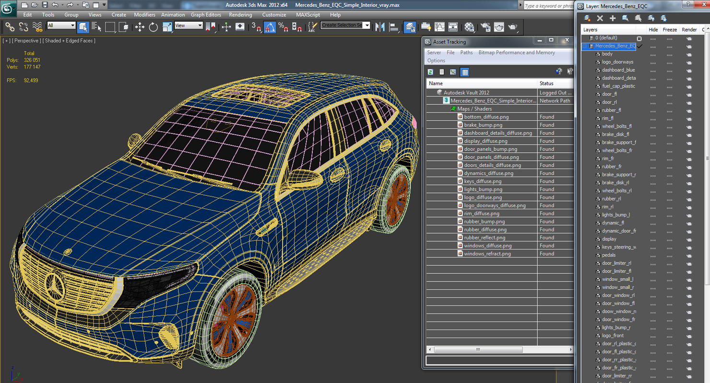Click Options in Asset Tracking window
Image resolution: width=710 pixels, height=383 pixels.
[436, 61]
